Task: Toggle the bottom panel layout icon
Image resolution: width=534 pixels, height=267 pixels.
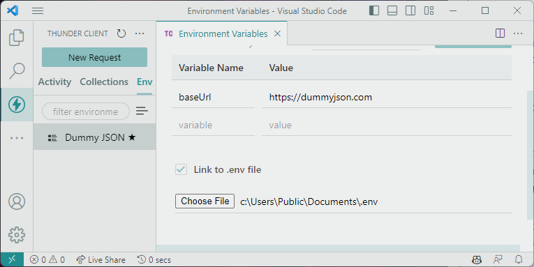Action: 392,10
